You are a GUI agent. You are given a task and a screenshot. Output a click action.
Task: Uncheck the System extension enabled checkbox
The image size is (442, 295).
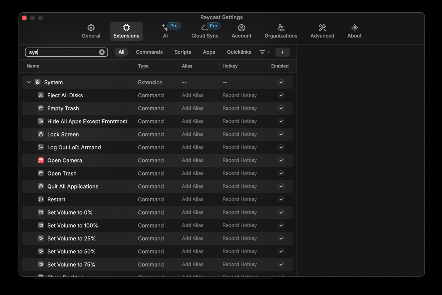point(281,82)
